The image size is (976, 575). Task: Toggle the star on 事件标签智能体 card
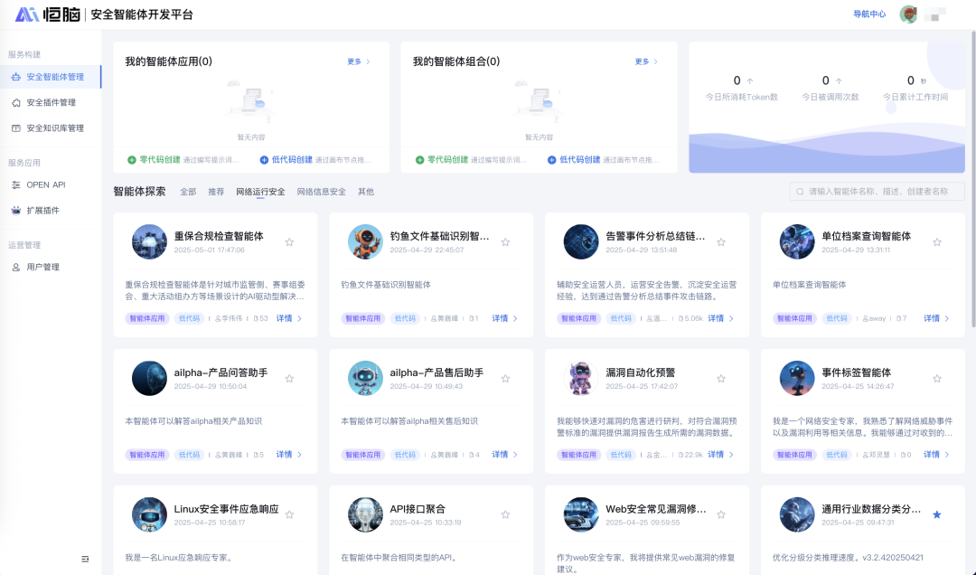[x=936, y=379]
